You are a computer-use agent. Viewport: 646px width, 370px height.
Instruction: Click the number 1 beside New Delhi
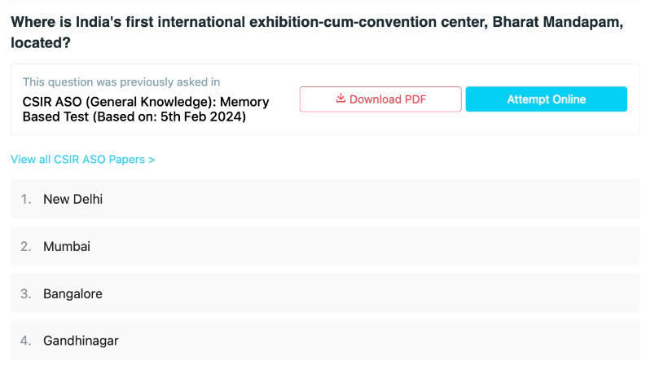(26, 200)
